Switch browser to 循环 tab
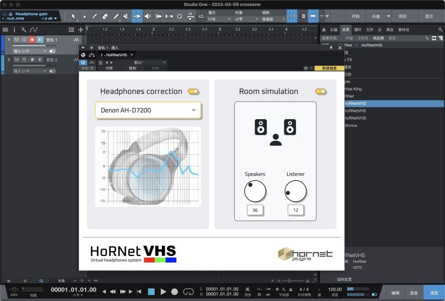This screenshot has height=301, width=445. [358, 29]
